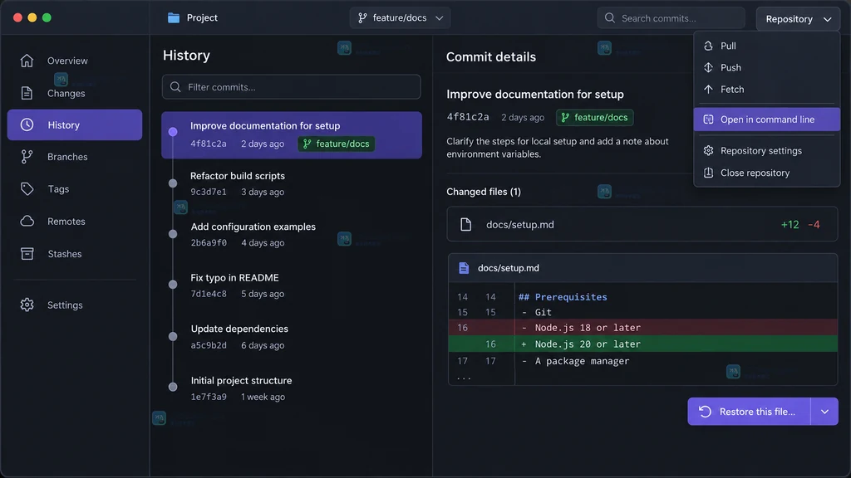Click the +12 additions count
Viewport: 851px width, 478px height.
[x=790, y=224]
